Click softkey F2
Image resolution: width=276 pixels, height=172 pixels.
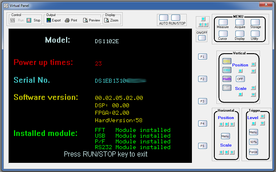(202, 79)
